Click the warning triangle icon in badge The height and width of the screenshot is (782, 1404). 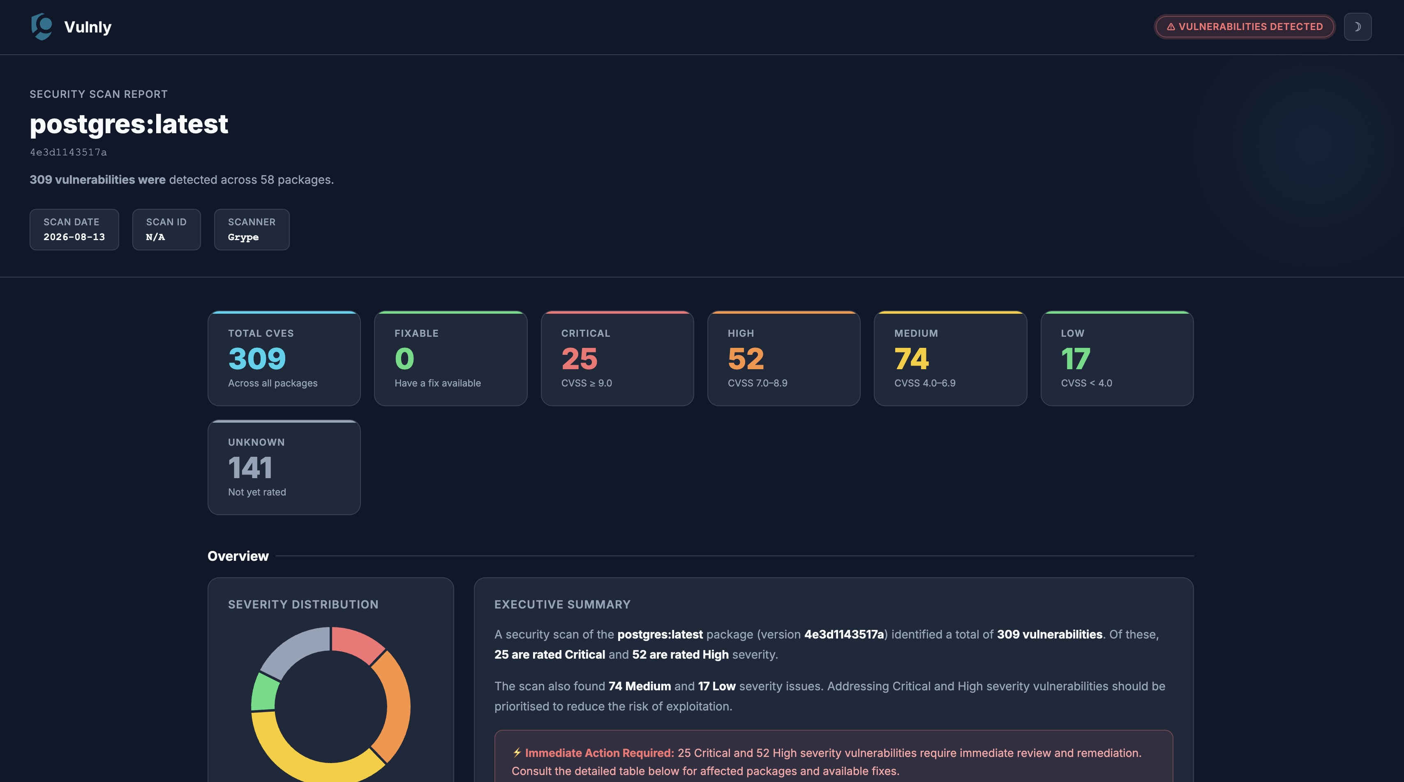(x=1170, y=27)
